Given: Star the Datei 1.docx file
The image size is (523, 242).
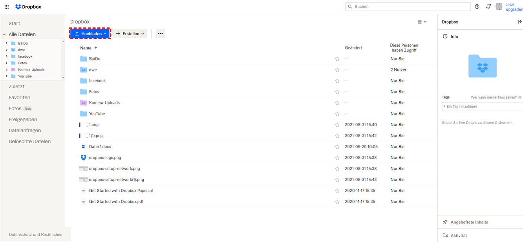Looking at the screenshot, I should click(337, 147).
